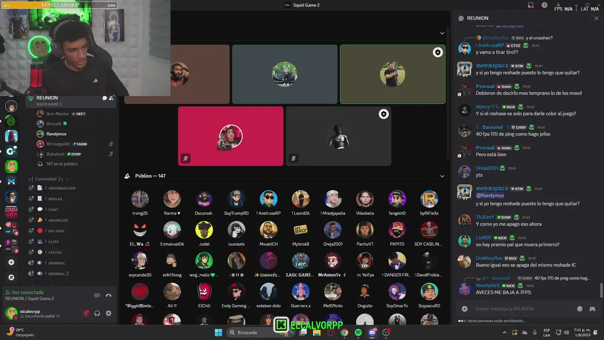Disconnect from the voice channel

(109, 296)
